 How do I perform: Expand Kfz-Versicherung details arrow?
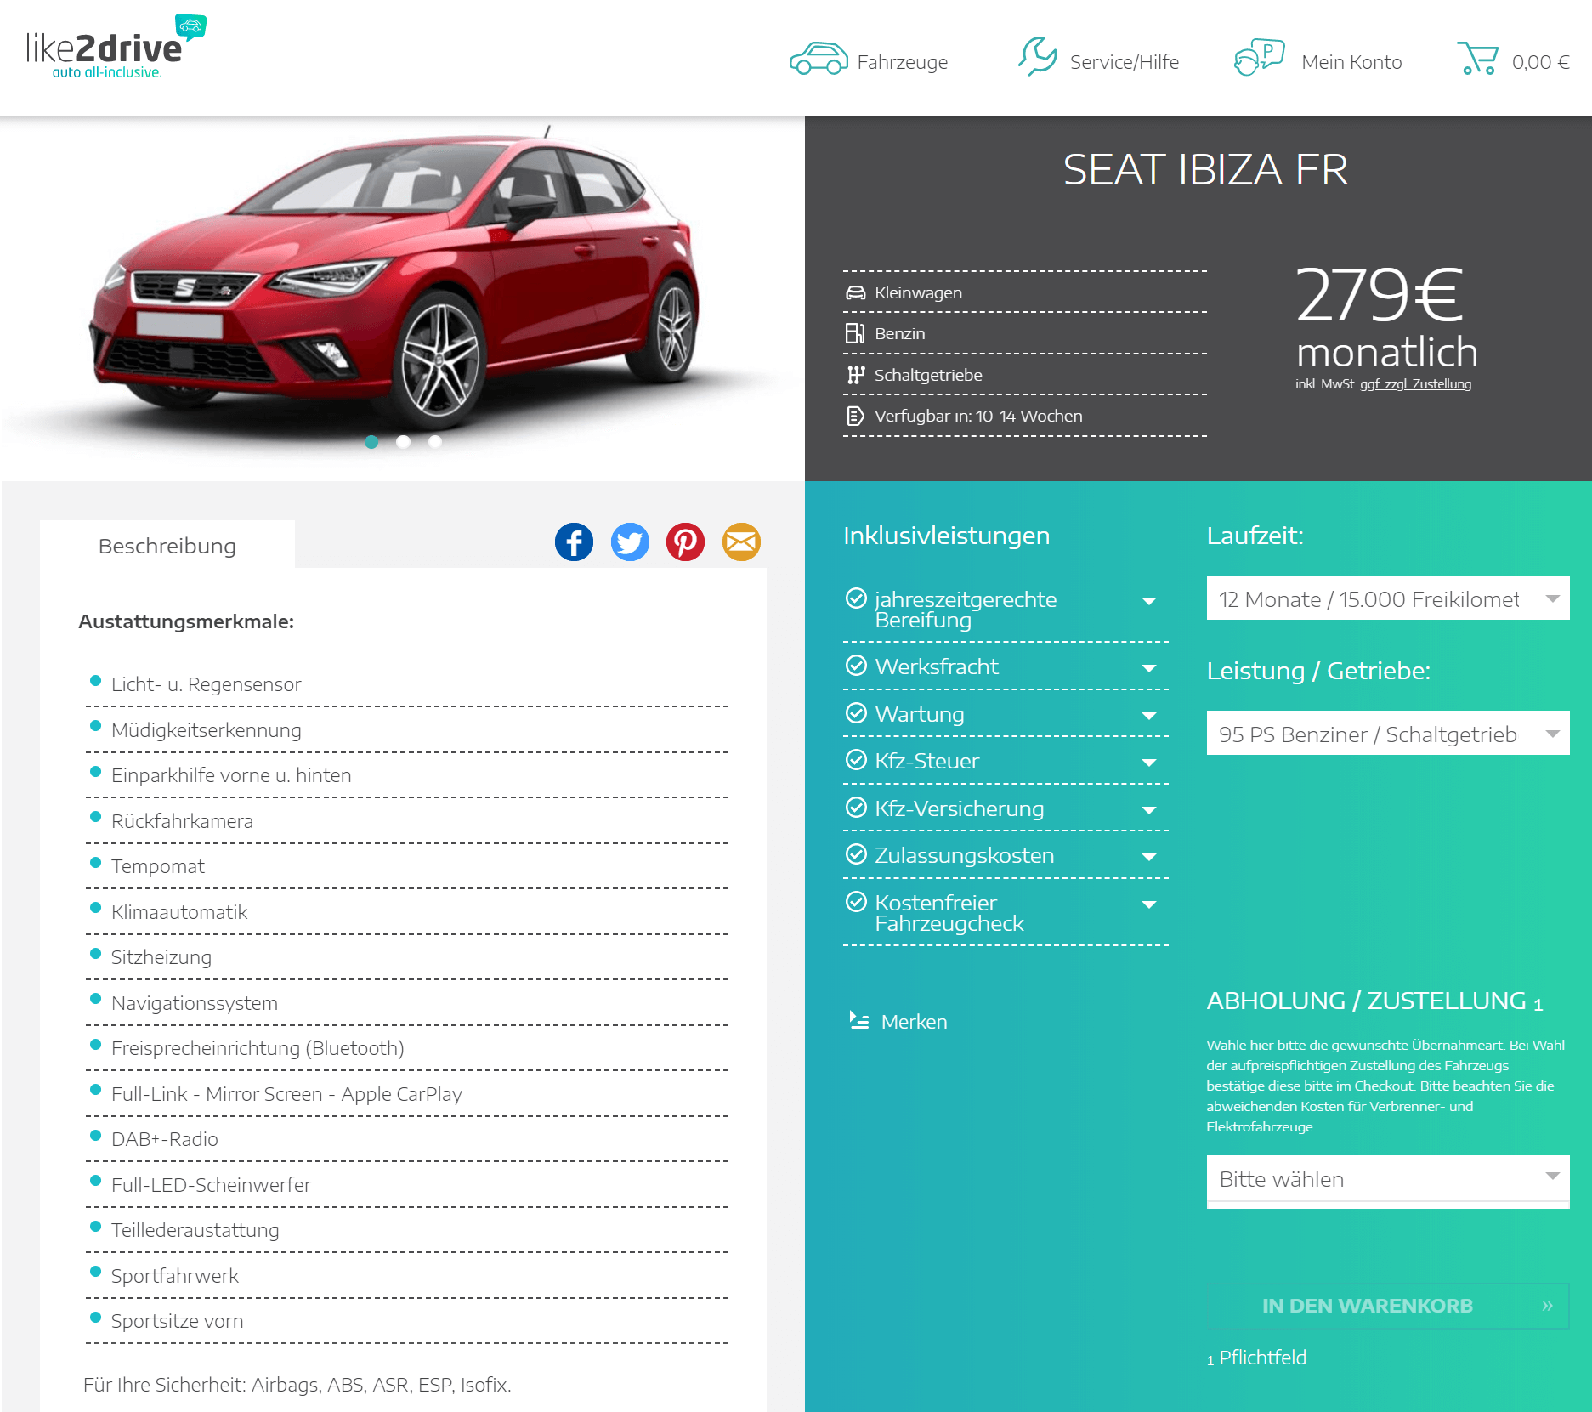point(1149,811)
